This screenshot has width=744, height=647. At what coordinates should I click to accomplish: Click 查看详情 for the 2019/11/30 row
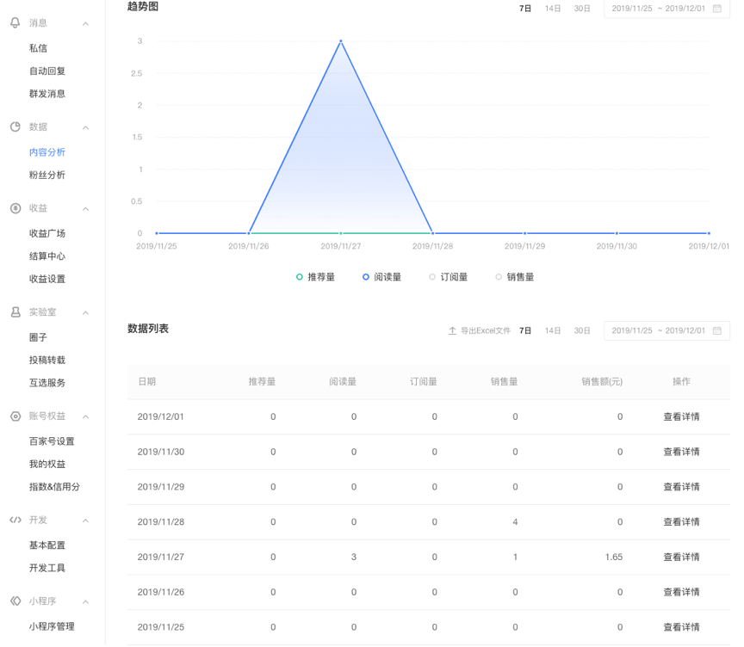[x=681, y=452]
